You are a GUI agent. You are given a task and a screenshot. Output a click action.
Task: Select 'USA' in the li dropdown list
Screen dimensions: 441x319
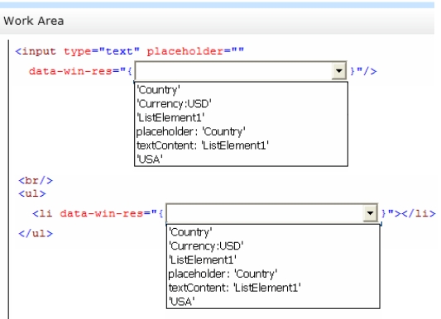pos(273,302)
